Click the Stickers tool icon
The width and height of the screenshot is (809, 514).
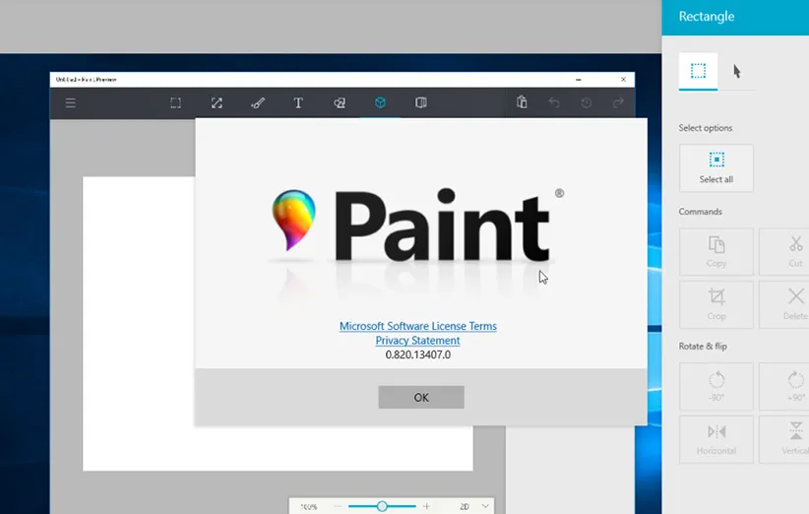(x=421, y=102)
